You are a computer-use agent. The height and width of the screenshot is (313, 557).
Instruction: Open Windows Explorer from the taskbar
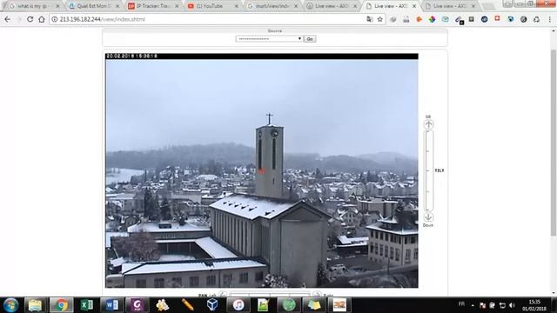click(35, 305)
